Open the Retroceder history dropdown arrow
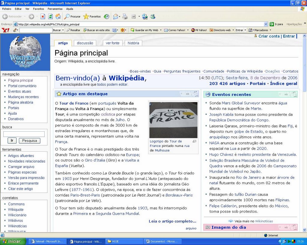This screenshot has height=245, width=307. (x=25, y=17)
